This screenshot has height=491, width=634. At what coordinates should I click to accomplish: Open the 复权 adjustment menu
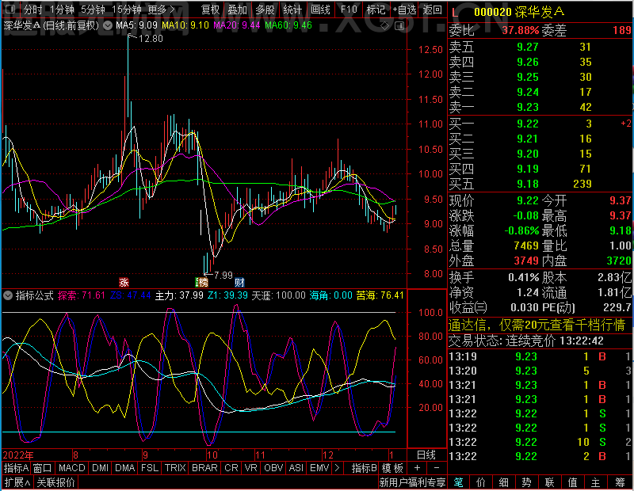(210, 10)
